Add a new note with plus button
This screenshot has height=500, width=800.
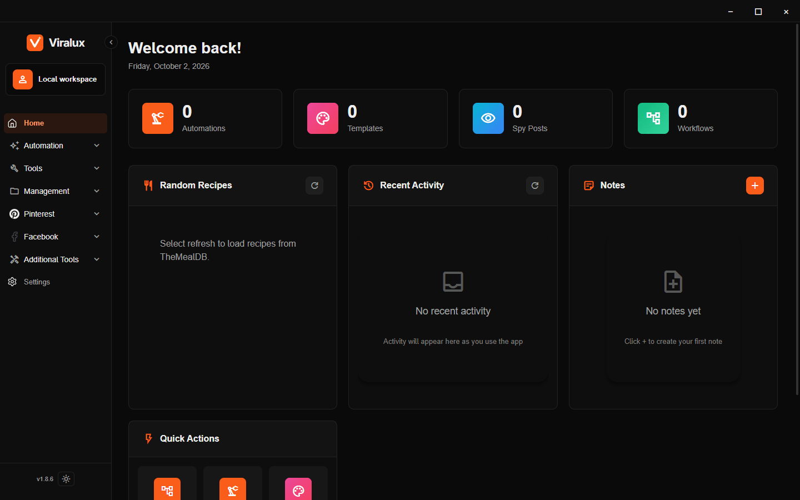755,186
